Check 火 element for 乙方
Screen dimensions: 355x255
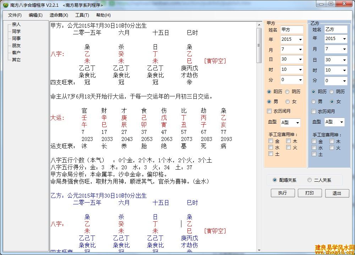(x=332, y=148)
